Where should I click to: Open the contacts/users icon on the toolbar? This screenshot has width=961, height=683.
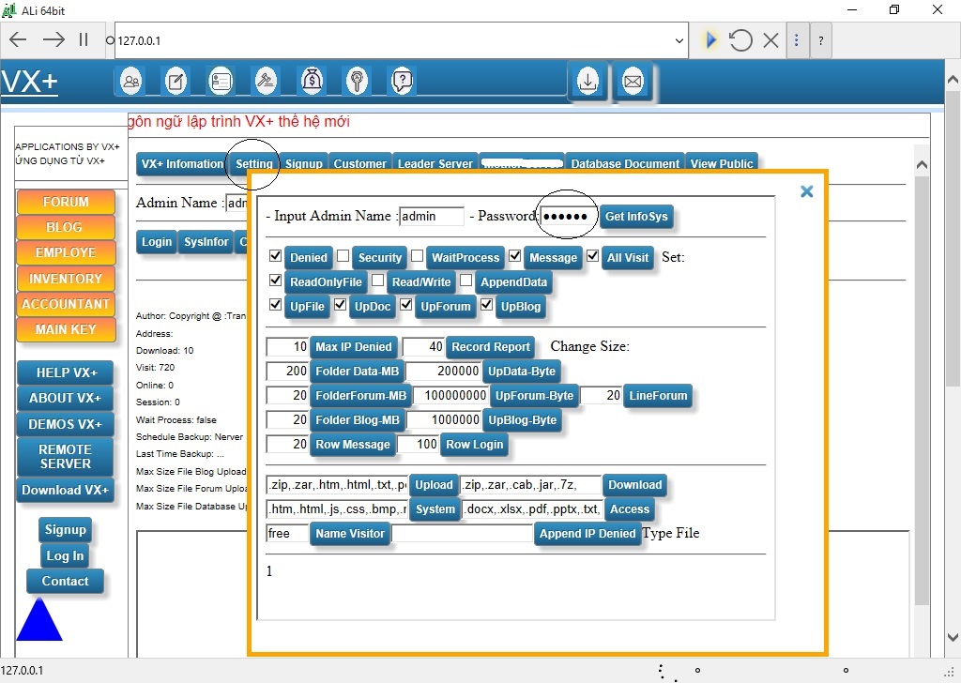coord(131,81)
